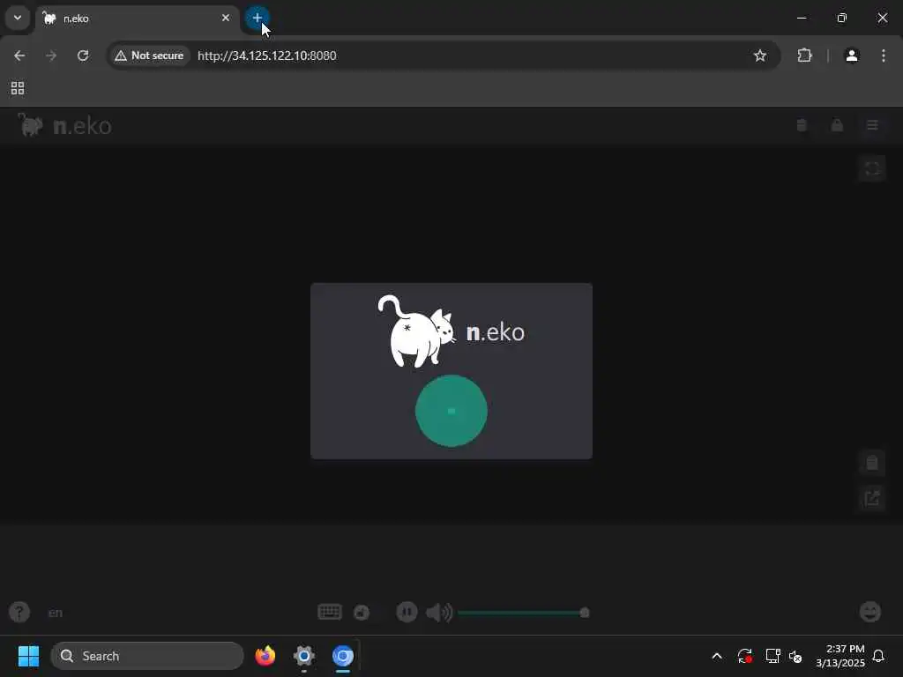Image resolution: width=903 pixels, height=677 pixels.
Task: Open the emoji reactions smiley
Action: tap(870, 612)
